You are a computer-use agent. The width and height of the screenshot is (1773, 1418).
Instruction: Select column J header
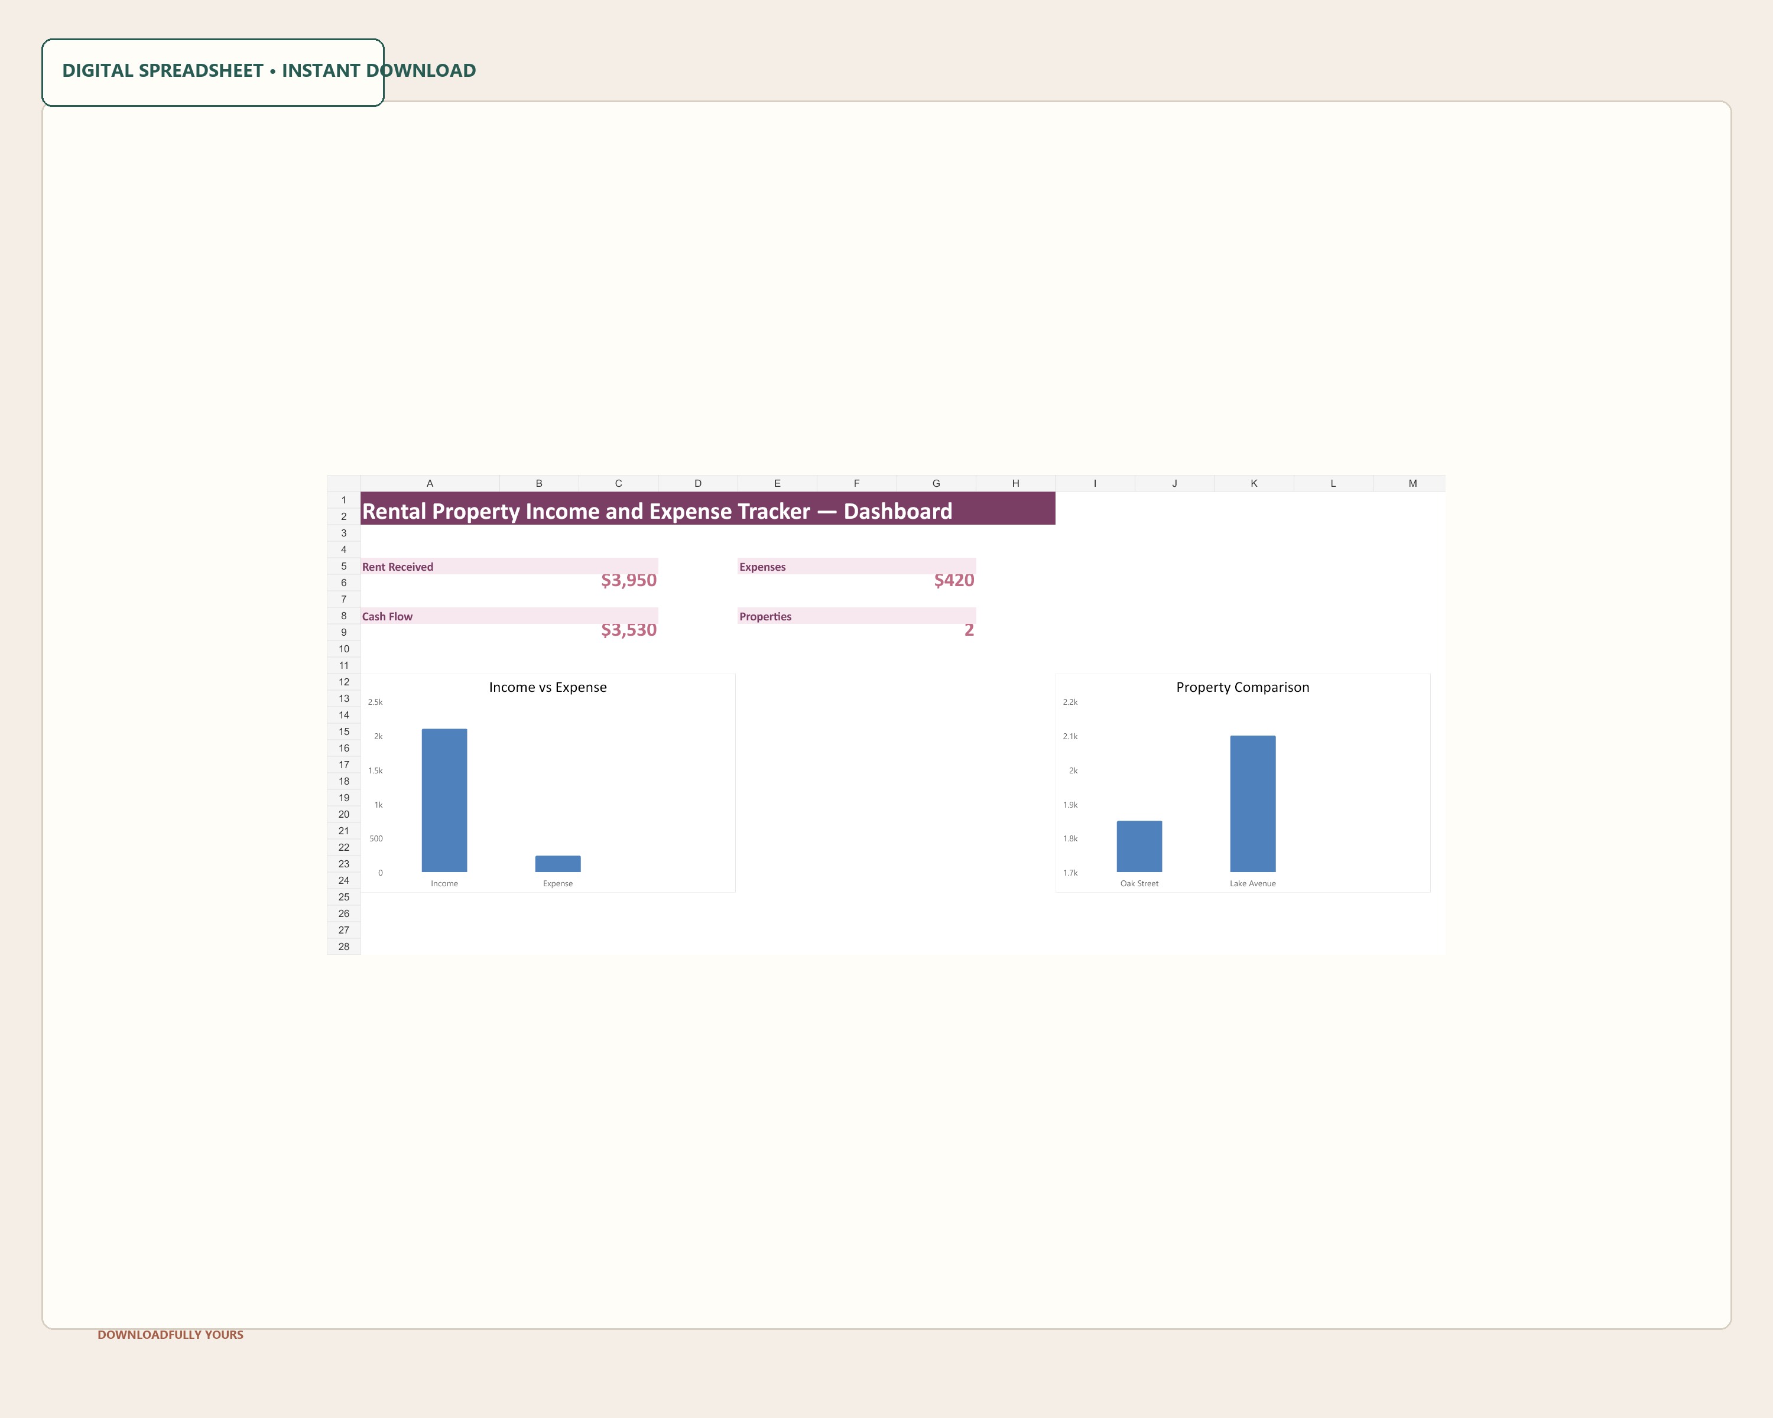click(x=1174, y=483)
